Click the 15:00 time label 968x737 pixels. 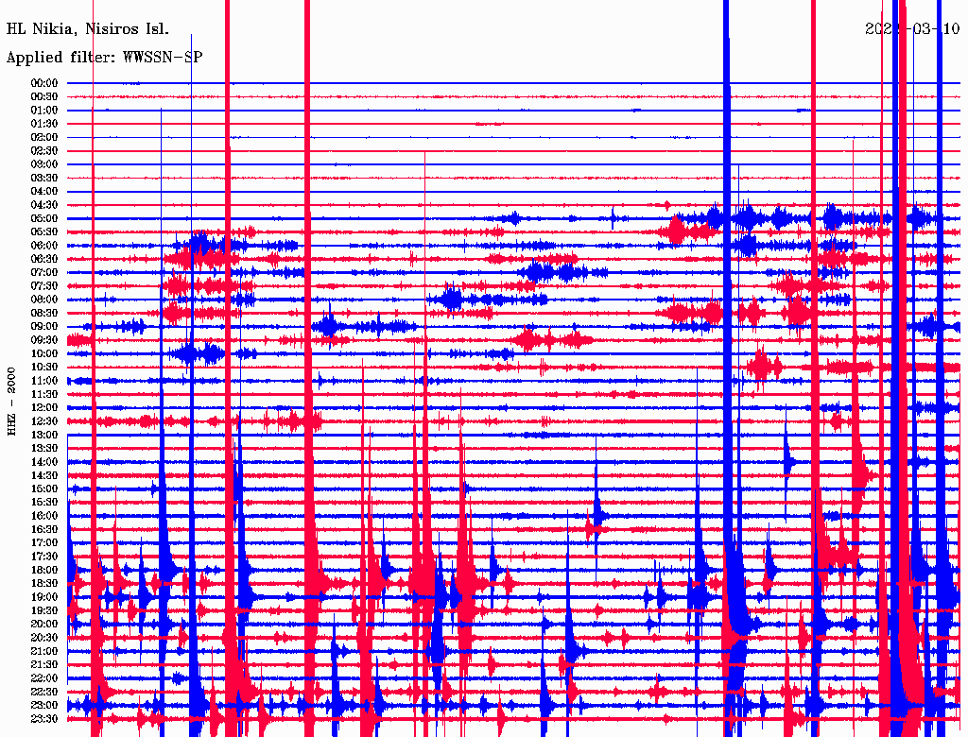point(43,488)
